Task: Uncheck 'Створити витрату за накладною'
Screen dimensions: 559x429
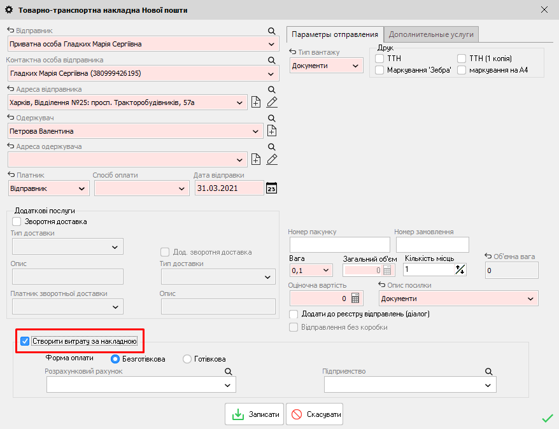Action: (x=24, y=341)
